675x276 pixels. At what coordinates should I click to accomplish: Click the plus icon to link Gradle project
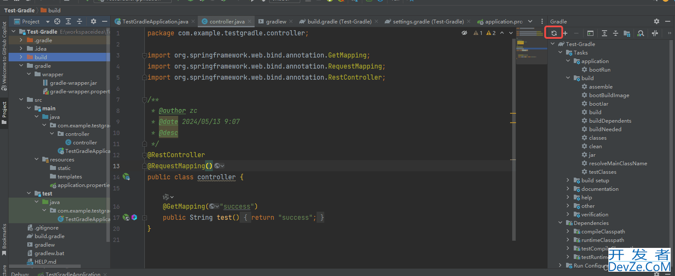point(565,33)
